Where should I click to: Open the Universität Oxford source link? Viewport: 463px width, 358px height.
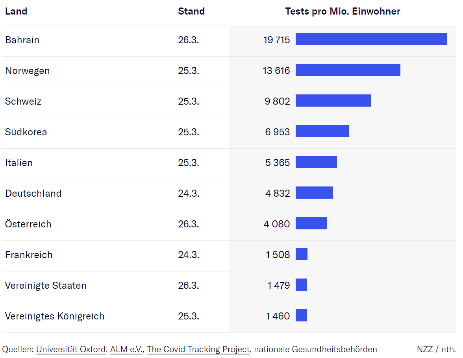[x=70, y=349]
